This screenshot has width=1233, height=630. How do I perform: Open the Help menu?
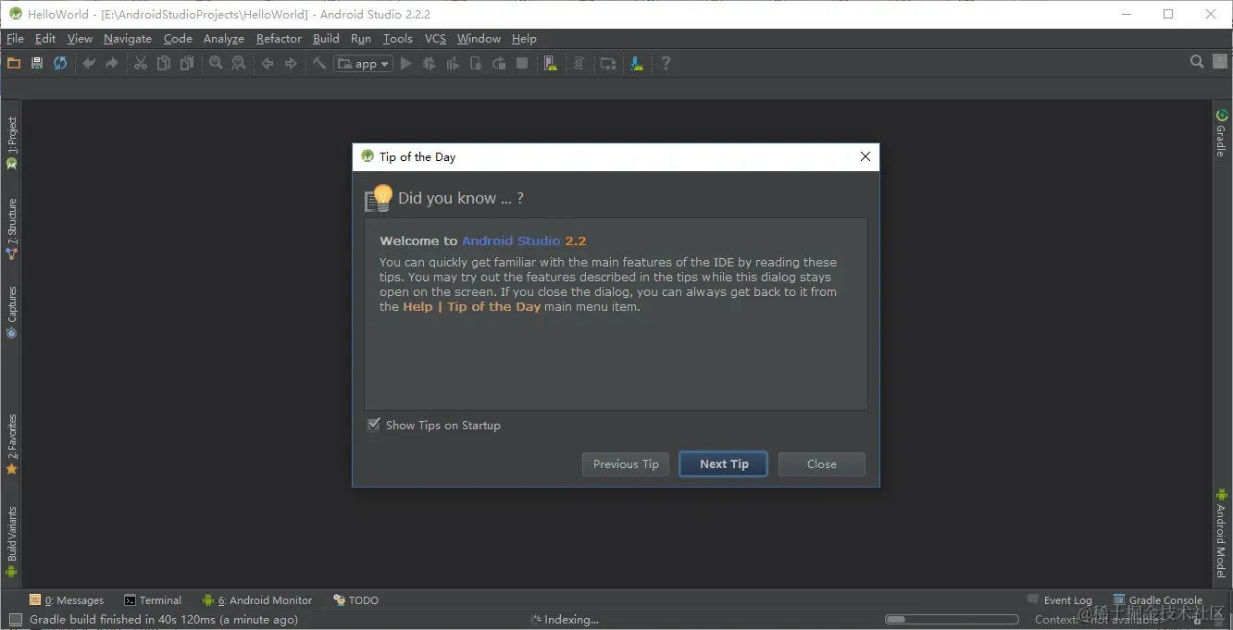(524, 39)
